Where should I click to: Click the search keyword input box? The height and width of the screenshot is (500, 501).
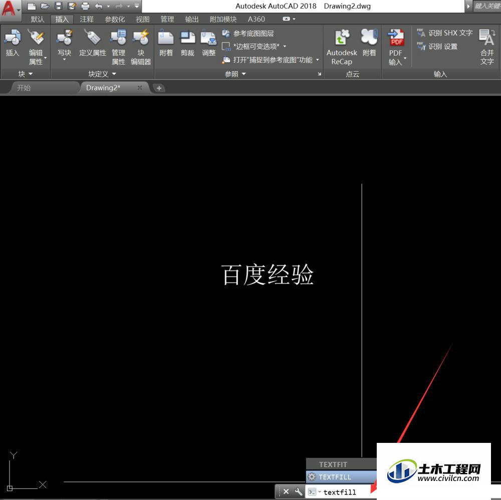pos(486,6)
